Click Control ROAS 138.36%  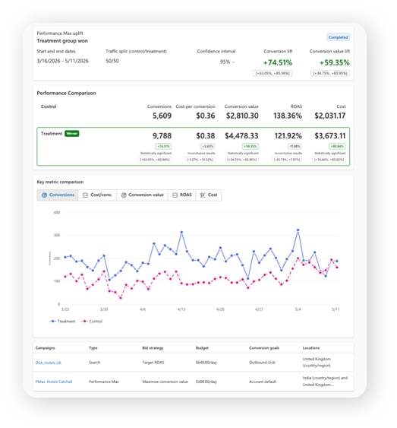pyautogui.click(x=288, y=116)
